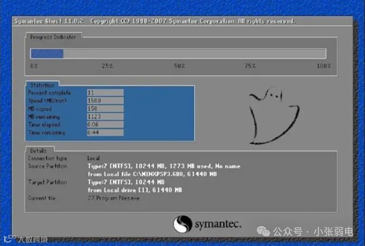This screenshot has height=246, width=365.
Task: Click the Statistics panel title
Action: (42, 85)
